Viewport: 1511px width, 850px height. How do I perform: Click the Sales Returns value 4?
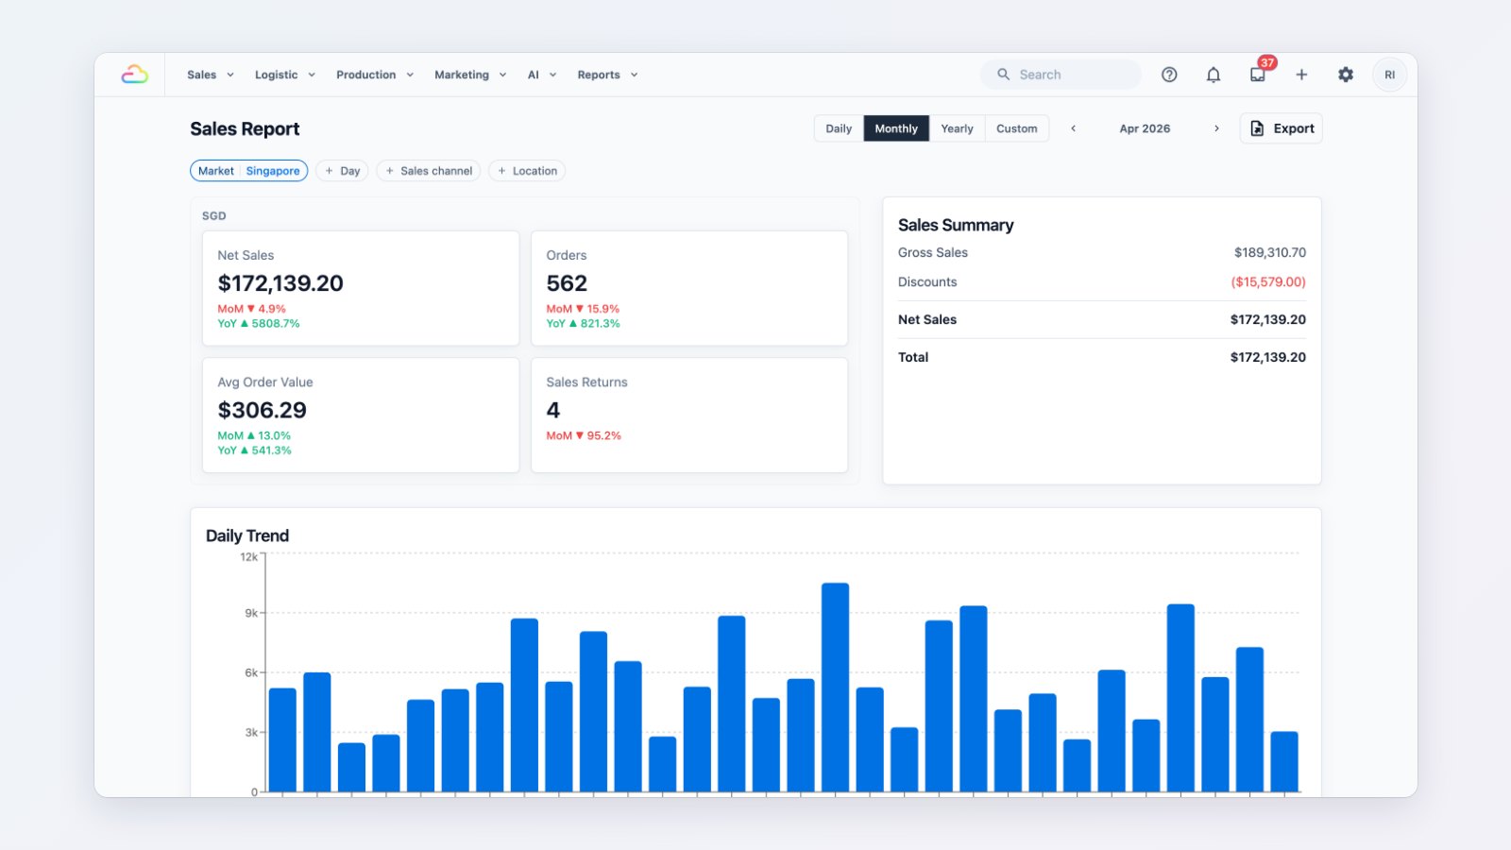tap(553, 410)
